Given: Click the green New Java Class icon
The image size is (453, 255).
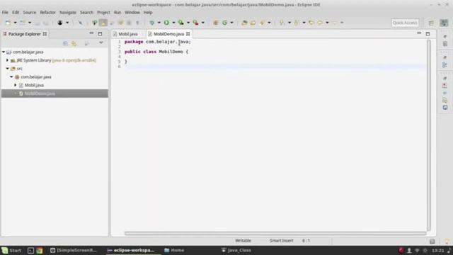Looking at the screenshot, I should click(224, 23).
